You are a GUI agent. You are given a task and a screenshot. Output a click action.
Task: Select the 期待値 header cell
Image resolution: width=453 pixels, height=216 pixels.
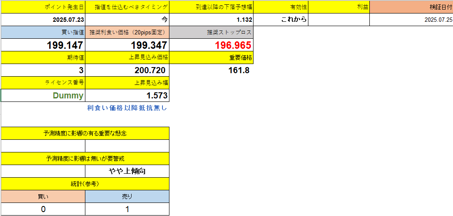tap(43, 57)
